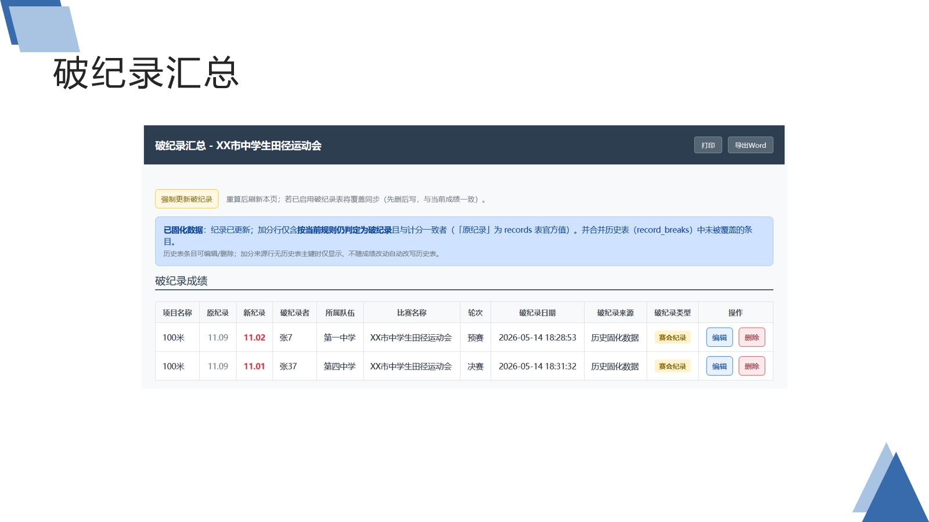
Task: Click original record 11.09 in 张37 row
Action: [x=218, y=367]
